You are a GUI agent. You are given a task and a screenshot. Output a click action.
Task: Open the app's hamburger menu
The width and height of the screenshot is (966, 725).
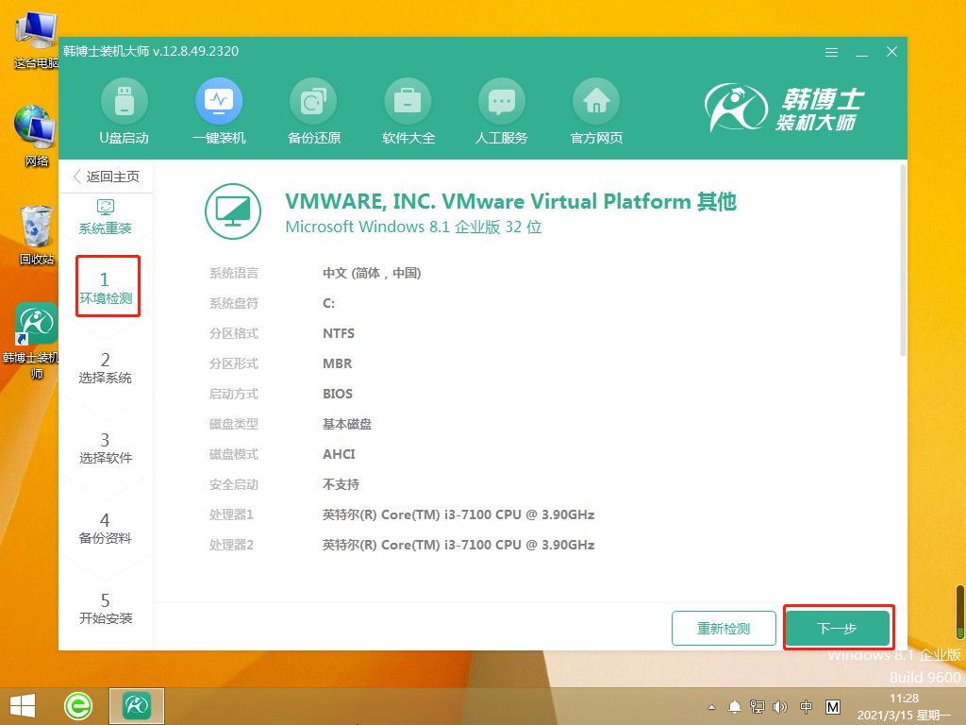[831, 53]
